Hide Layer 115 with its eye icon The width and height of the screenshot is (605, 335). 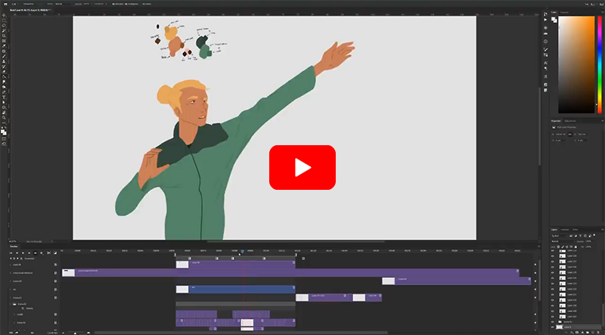[553, 272]
